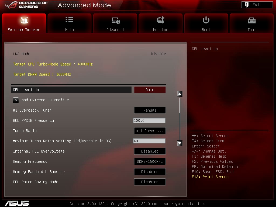Click the Monitor thermometer gauge icon
Viewport: 276px width, 207px height.
coord(161,20)
